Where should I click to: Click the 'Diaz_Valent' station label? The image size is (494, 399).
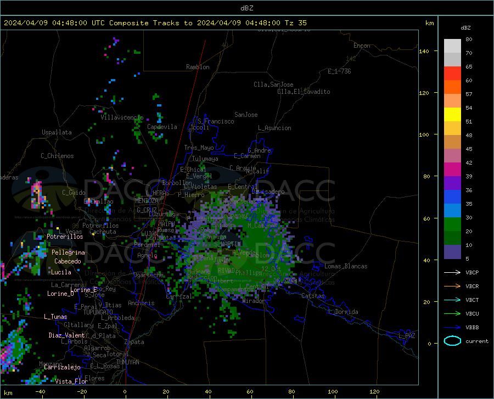pyautogui.click(x=66, y=335)
